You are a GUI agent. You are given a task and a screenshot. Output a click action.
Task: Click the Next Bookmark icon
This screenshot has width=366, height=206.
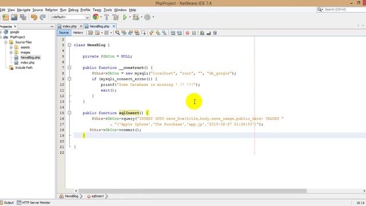[x=158, y=33]
